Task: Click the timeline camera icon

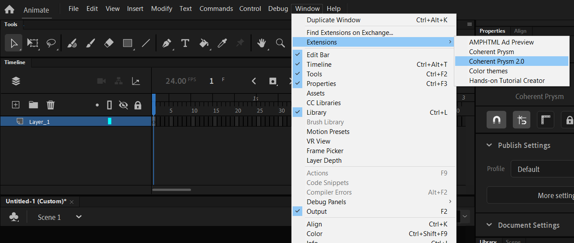Action: click(x=101, y=81)
